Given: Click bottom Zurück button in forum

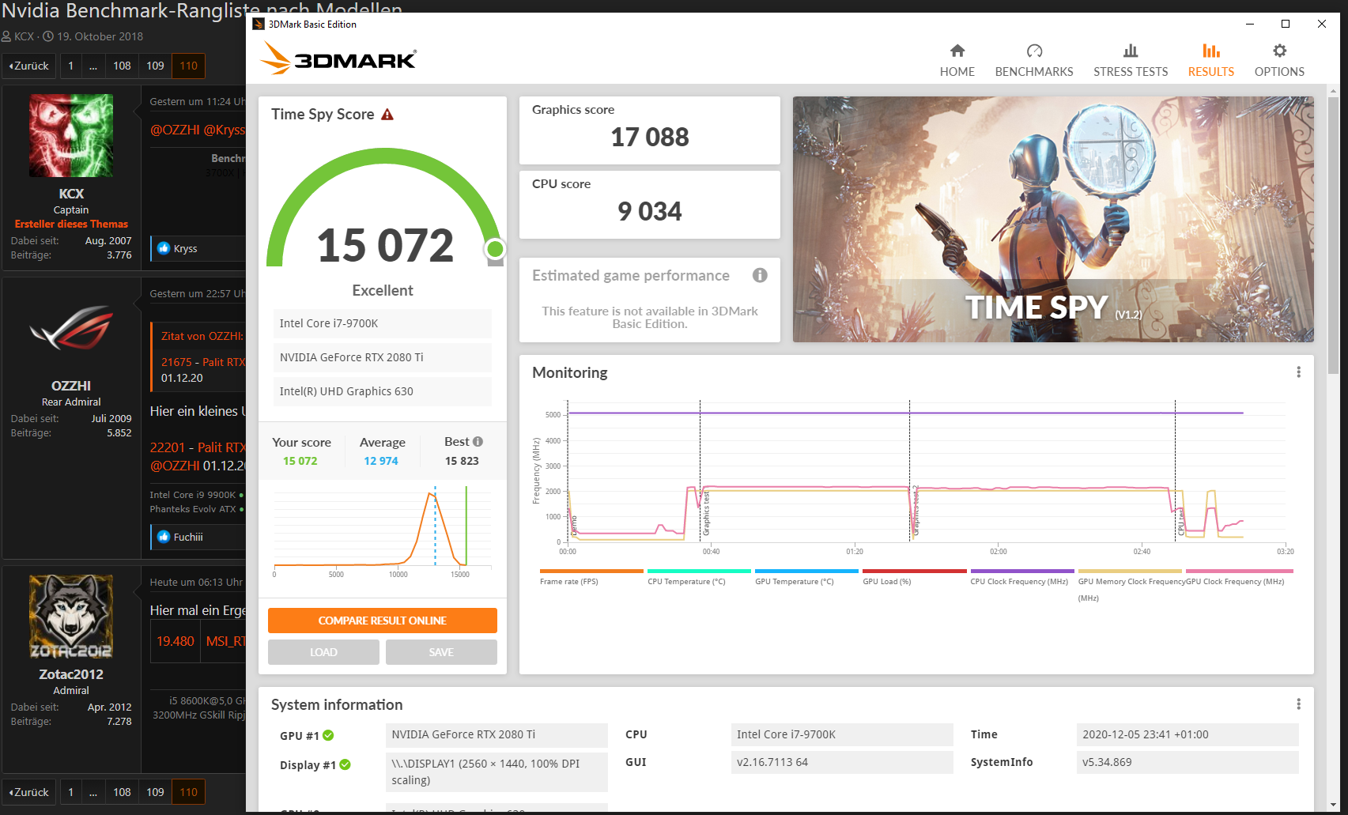Looking at the screenshot, I should [29, 792].
